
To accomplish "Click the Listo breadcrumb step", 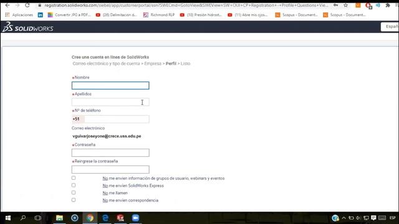I will (185, 63).
